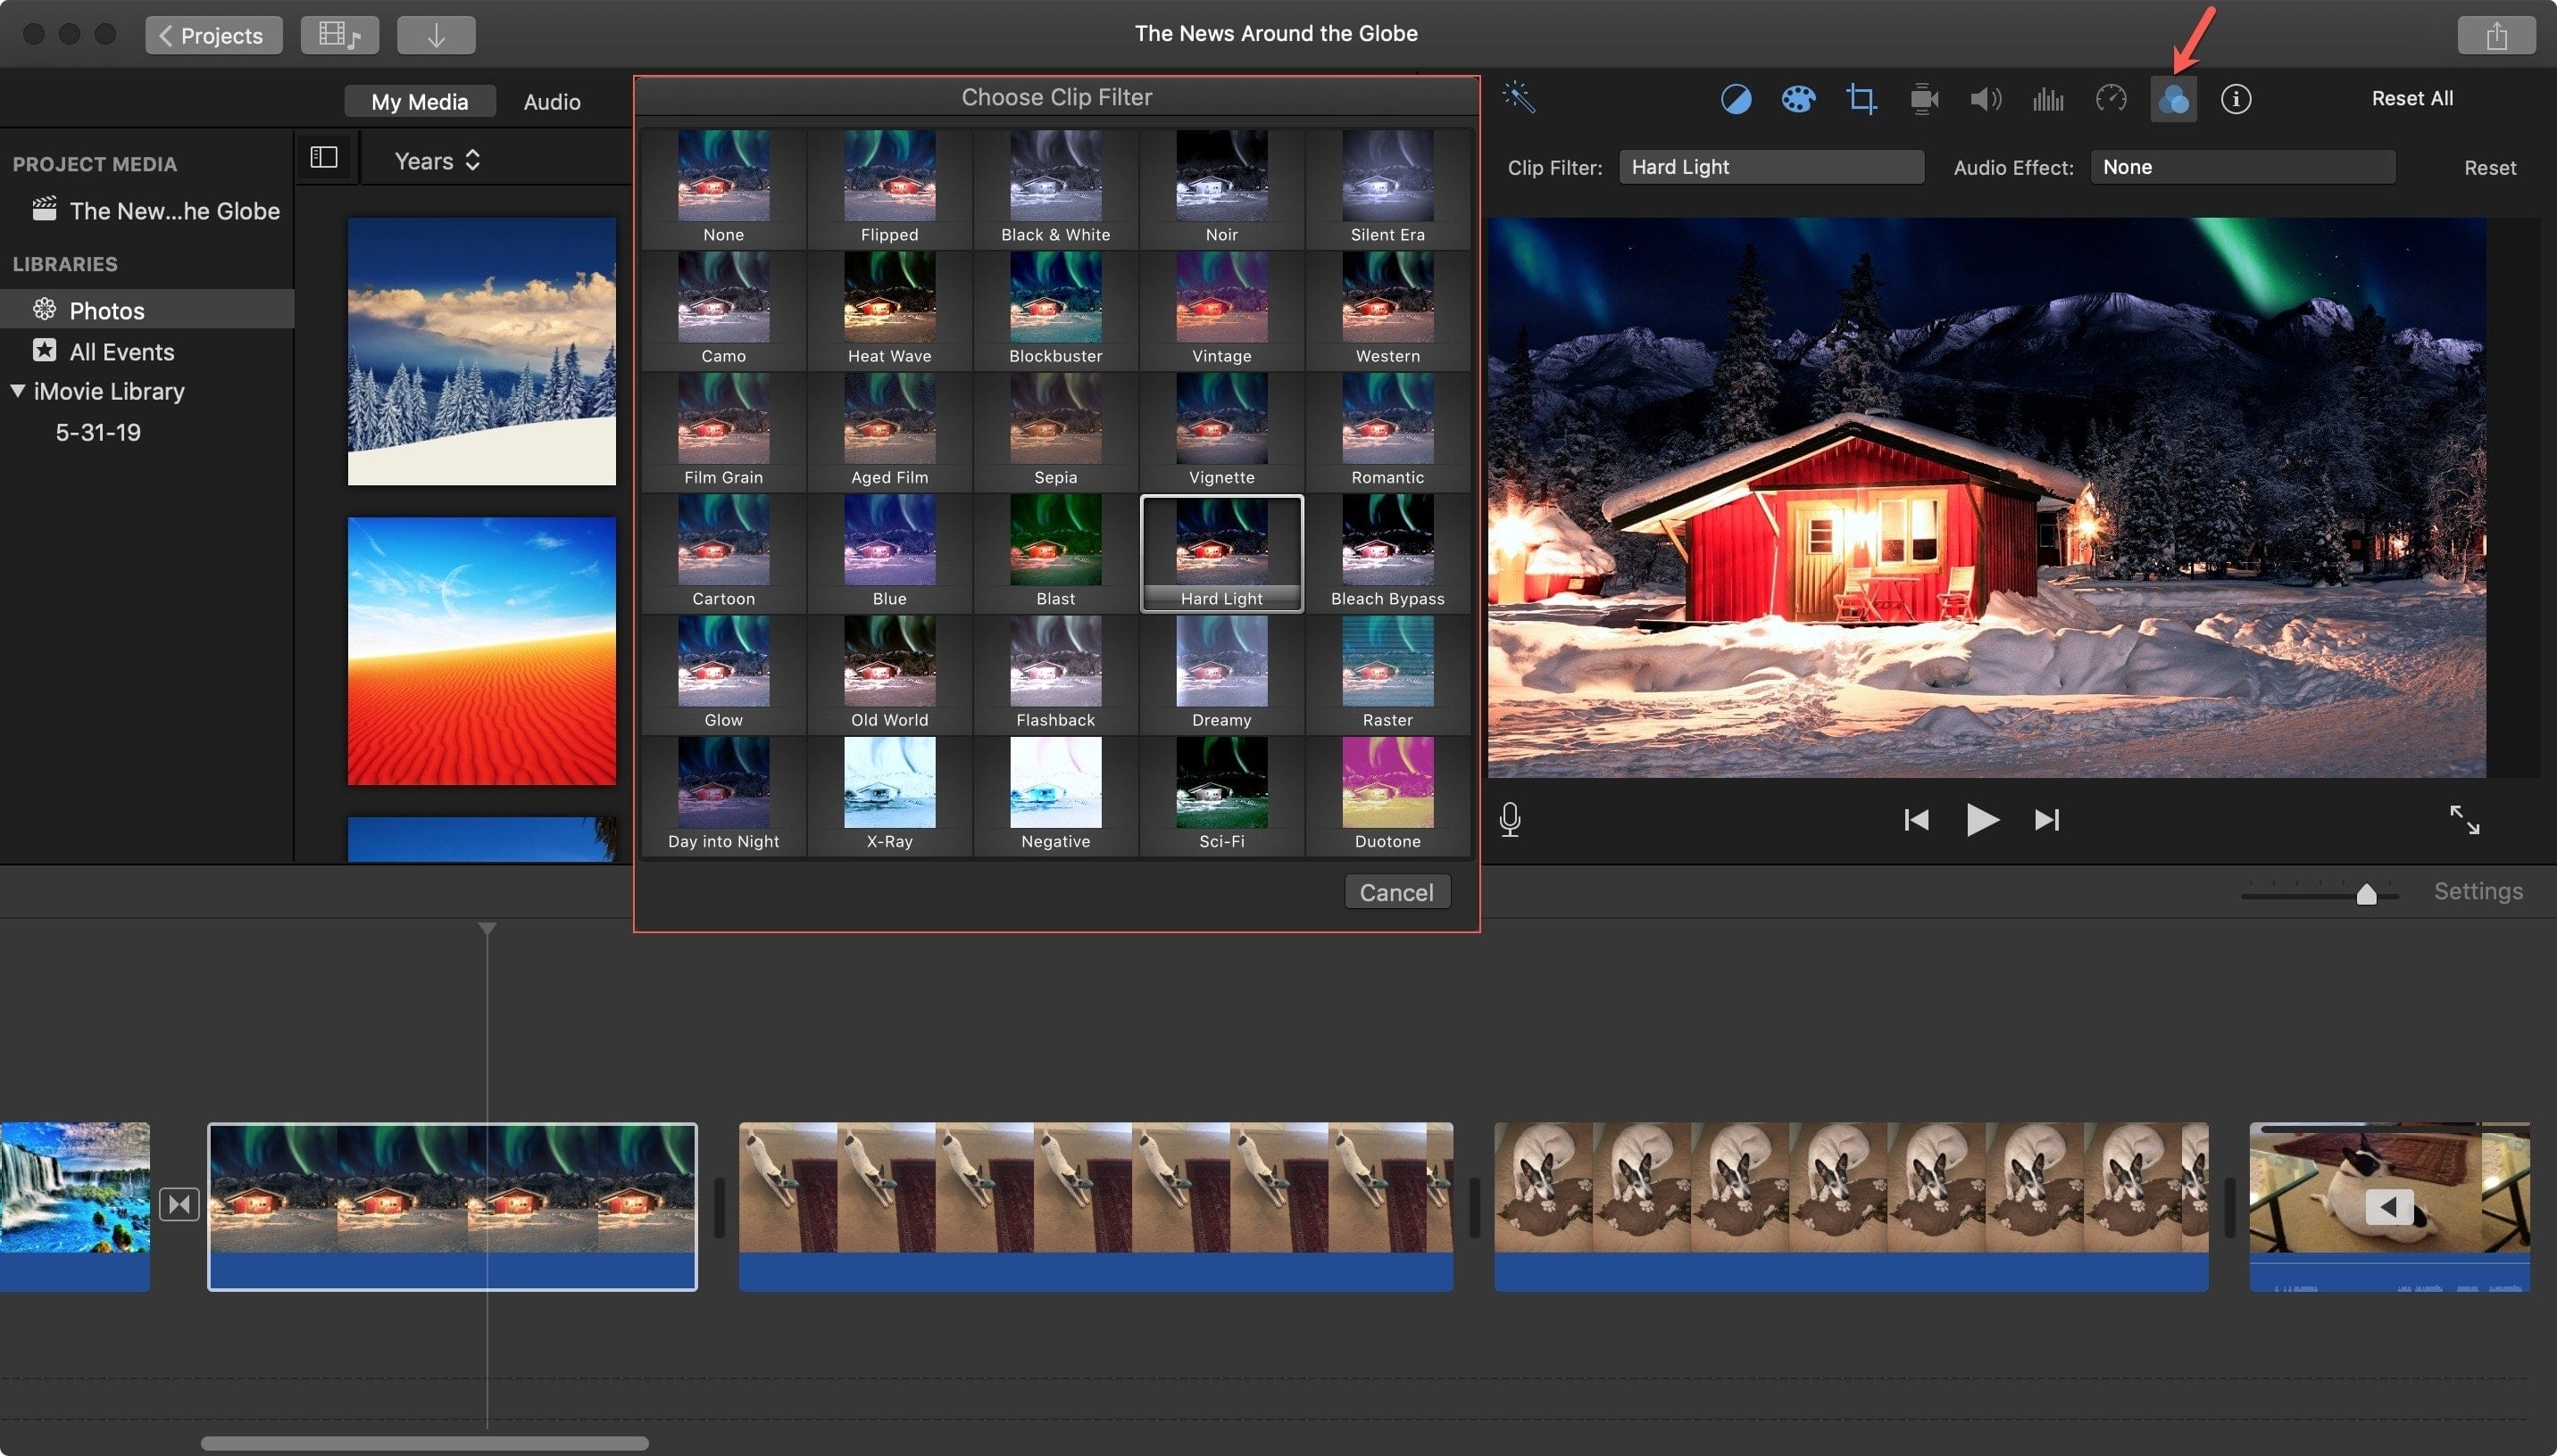Choose the Heat Wave filter
Viewport: 2557px width, 1456px height.
click(889, 309)
